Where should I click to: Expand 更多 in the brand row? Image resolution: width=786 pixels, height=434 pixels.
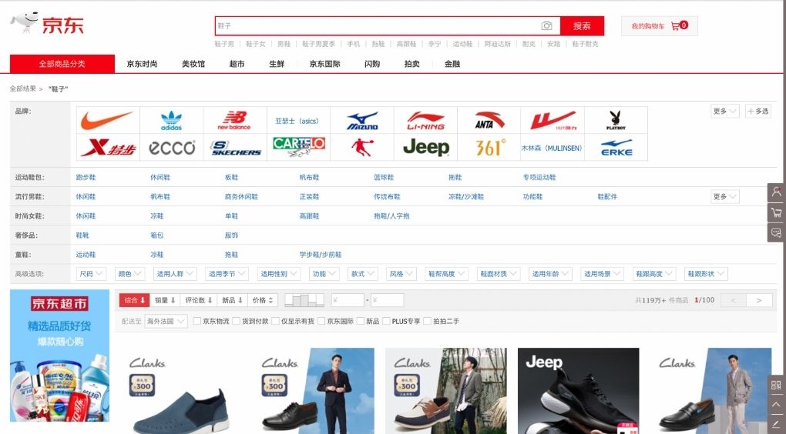[x=725, y=111]
